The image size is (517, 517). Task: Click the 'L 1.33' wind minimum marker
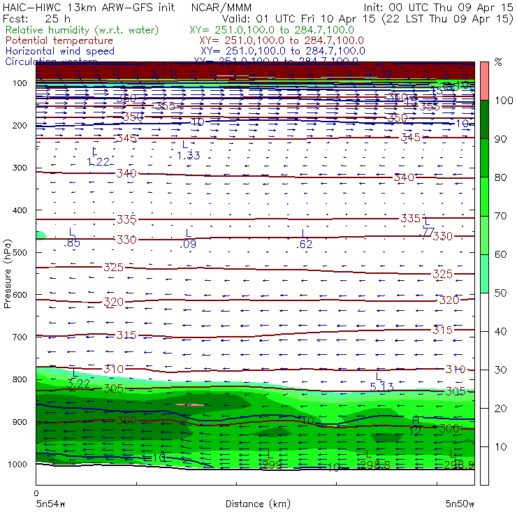click(188, 150)
